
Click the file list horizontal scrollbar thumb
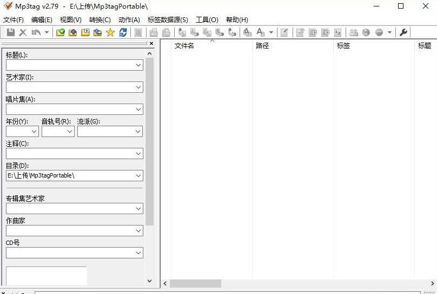195,283
